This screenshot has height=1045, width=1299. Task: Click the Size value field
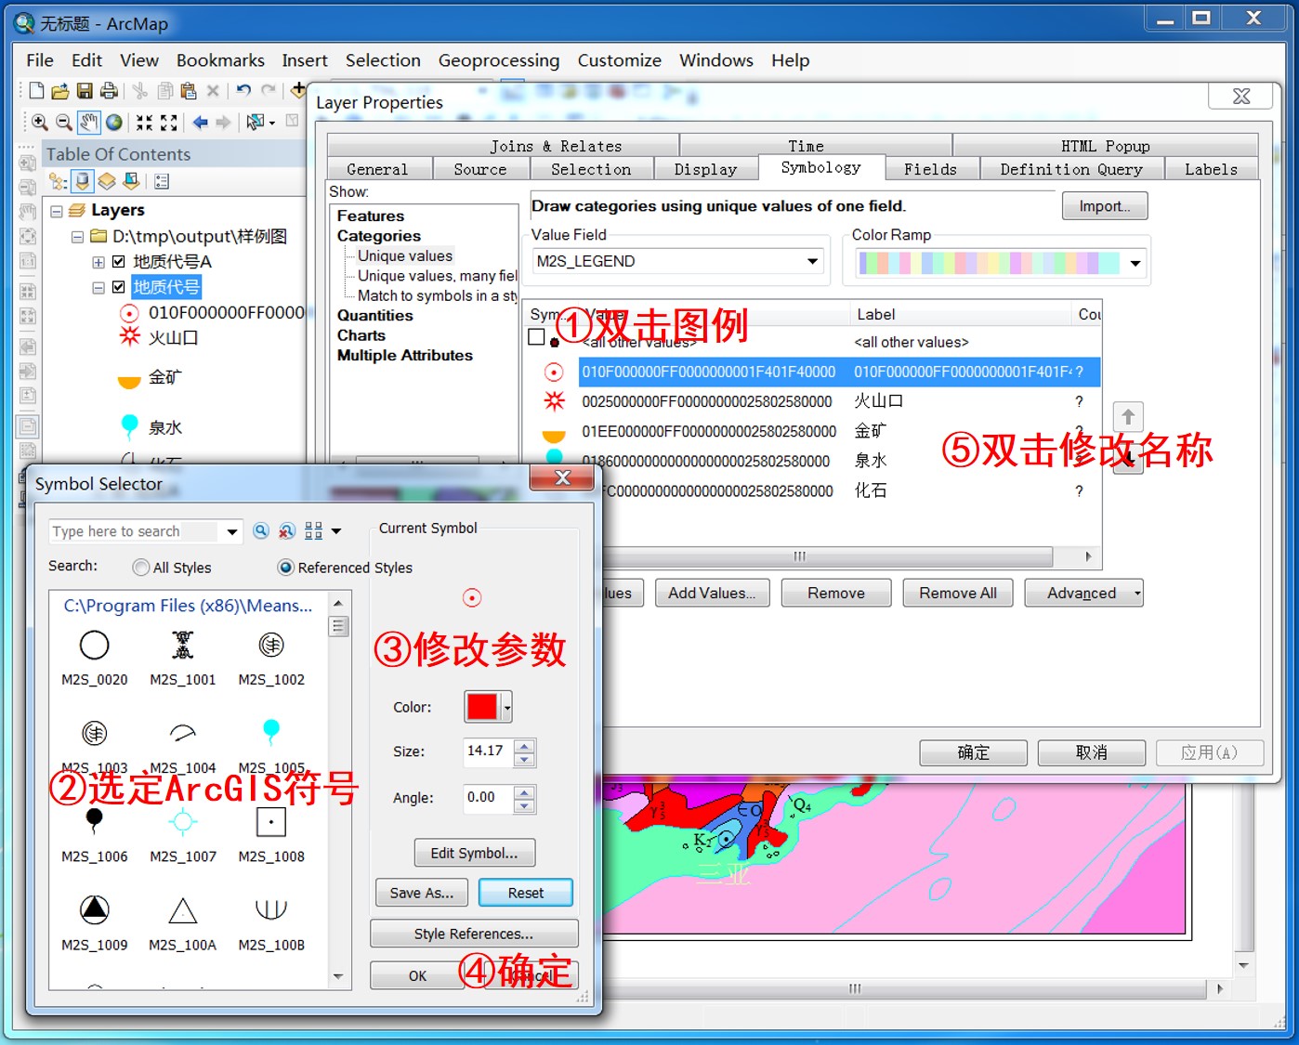tap(489, 751)
